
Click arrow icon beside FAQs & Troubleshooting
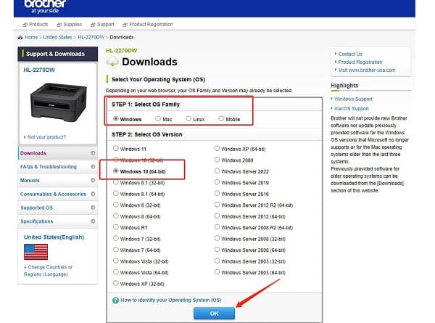[x=93, y=167]
